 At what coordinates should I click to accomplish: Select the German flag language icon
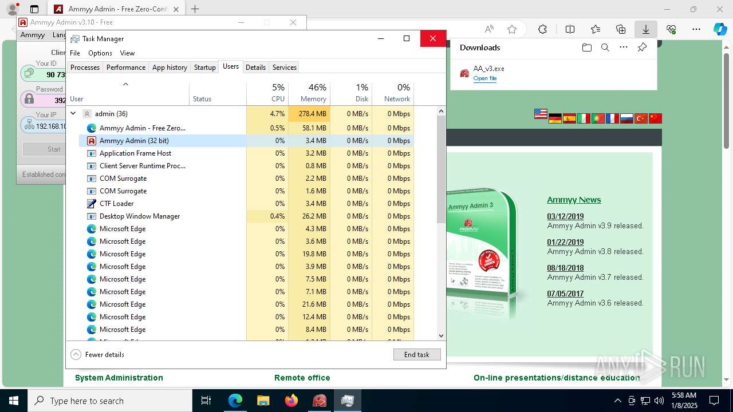coord(555,118)
